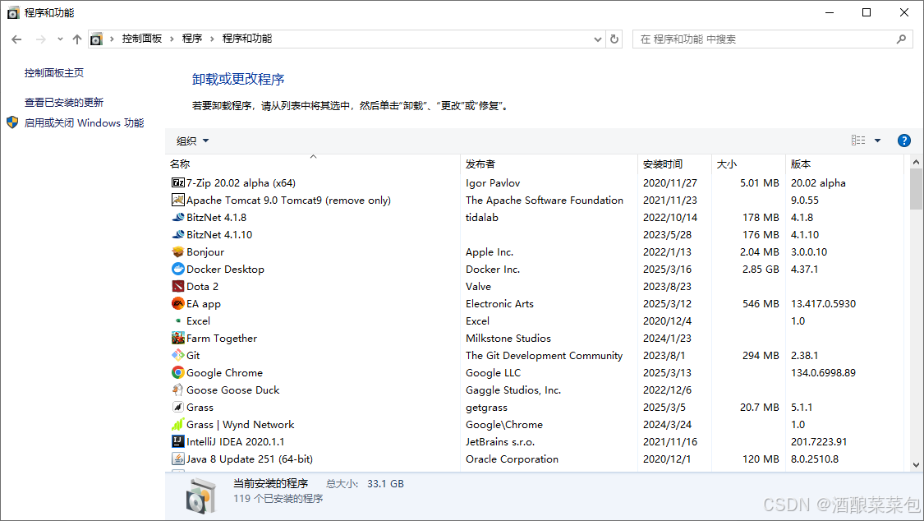Viewport: 924px width, 521px height.
Task: Click the 程序 breadcrumb segment
Action: [192, 39]
